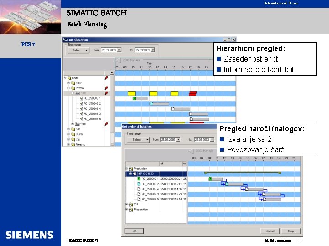The image size is (329, 246).
Task: Open the 'from' date dropdown in Unit allocation
Action: click(x=119, y=50)
